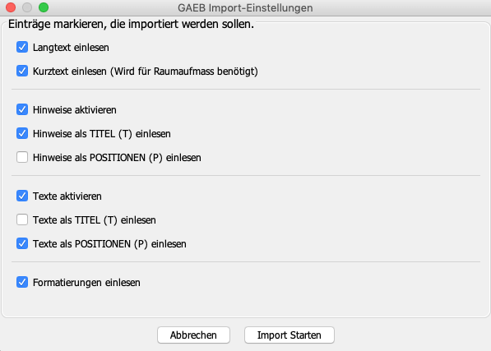Close the dialog with red window button

[x=11, y=7]
